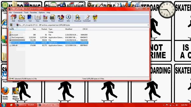Screen dimensions: 191x107
Task: Click the SFX toolbar icon
Action: [x=95, y=18]
